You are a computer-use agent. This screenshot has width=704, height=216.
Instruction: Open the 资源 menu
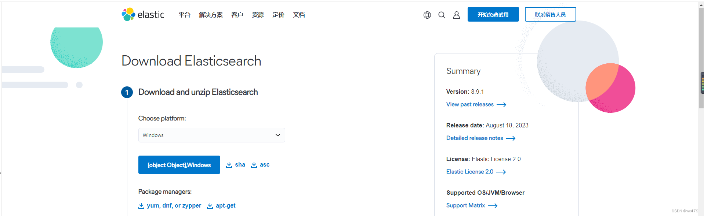click(x=258, y=15)
